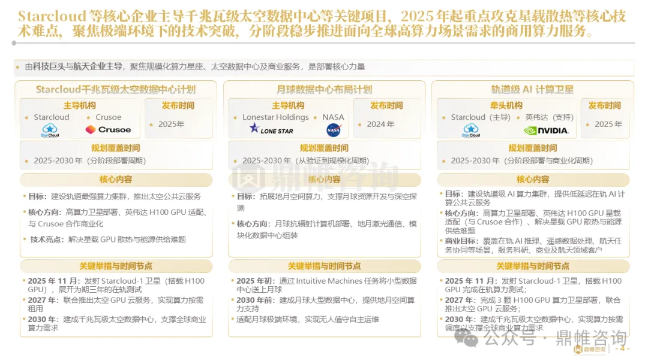Select 2025-2030 年 (从验证到规模化周期)
The height and width of the screenshot is (364, 648).
click(x=306, y=161)
